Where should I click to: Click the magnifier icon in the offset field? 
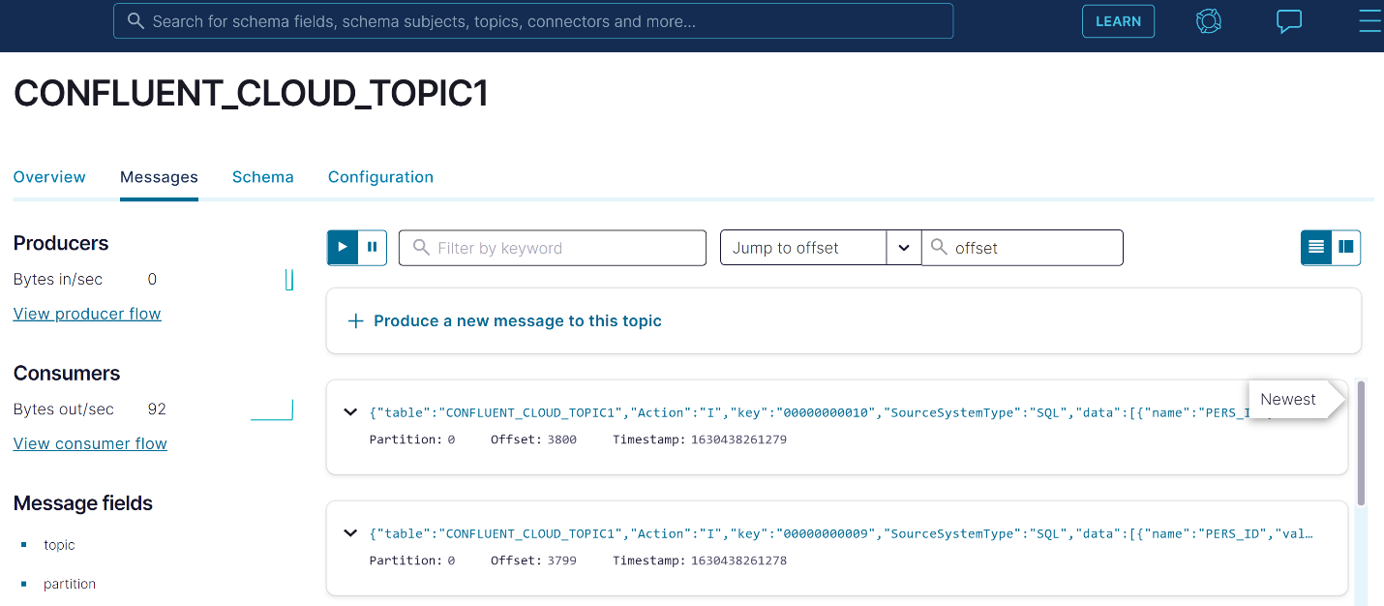[x=939, y=248]
